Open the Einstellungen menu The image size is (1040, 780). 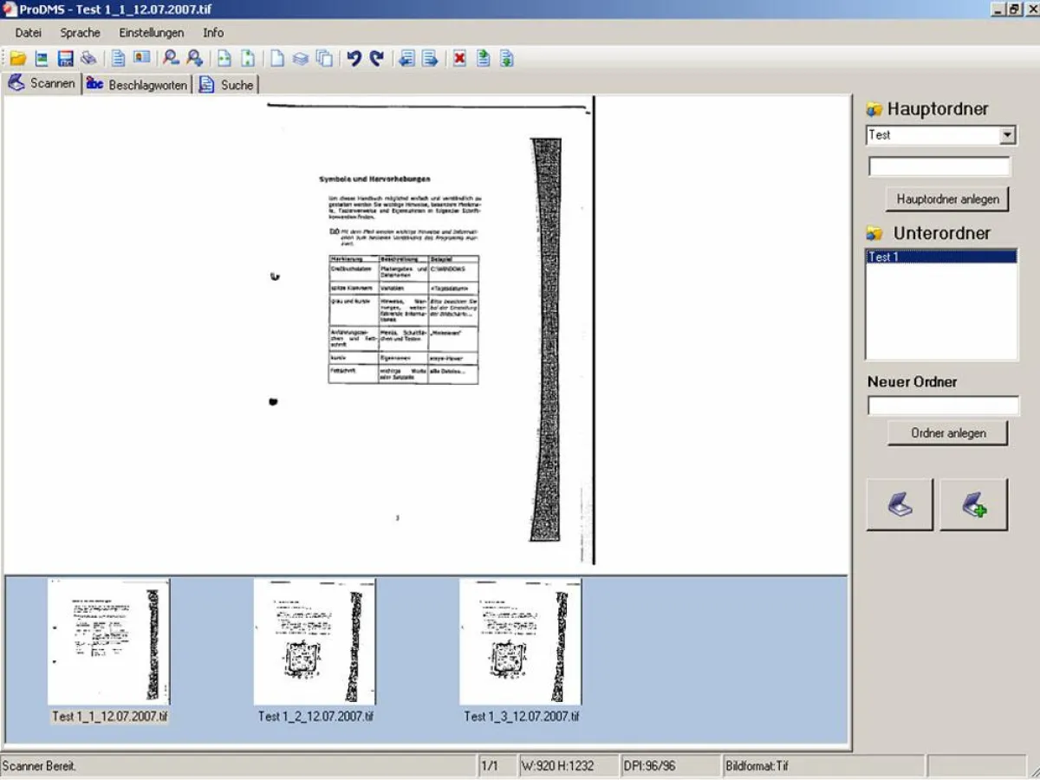pyautogui.click(x=152, y=33)
